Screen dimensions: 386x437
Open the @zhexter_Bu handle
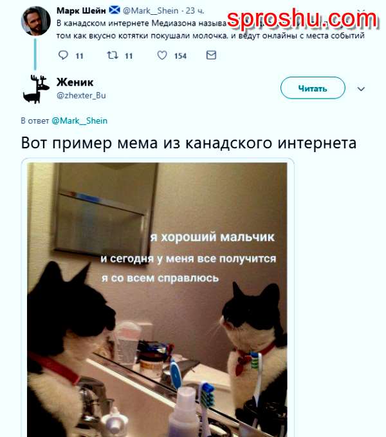(81, 95)
